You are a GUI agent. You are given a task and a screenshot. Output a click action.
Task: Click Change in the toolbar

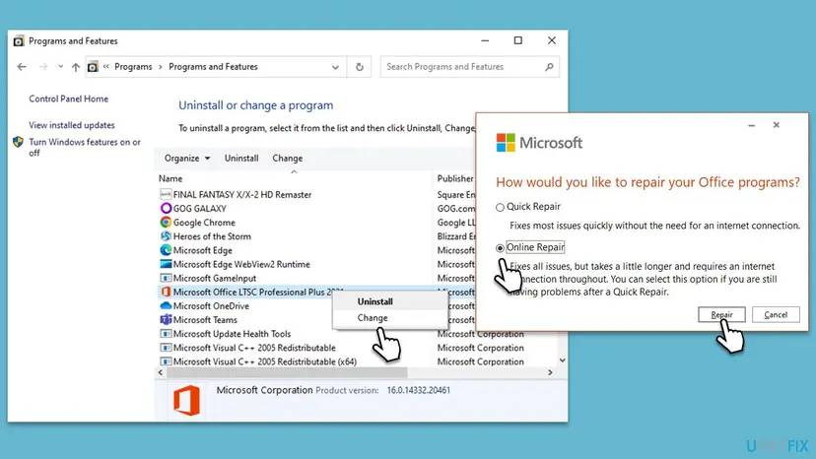coord(287,159)
